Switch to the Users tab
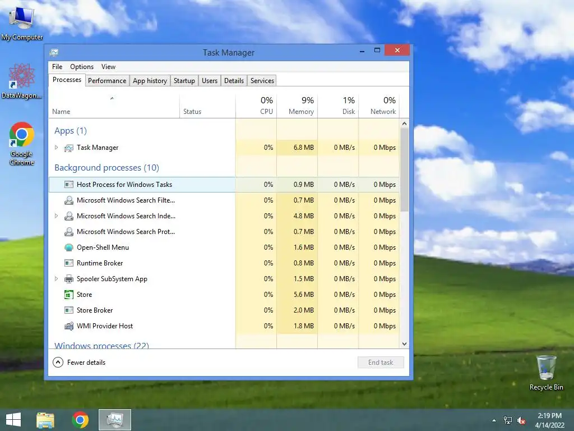The width and height of the screenshot is (574, 431). point(210,81)
